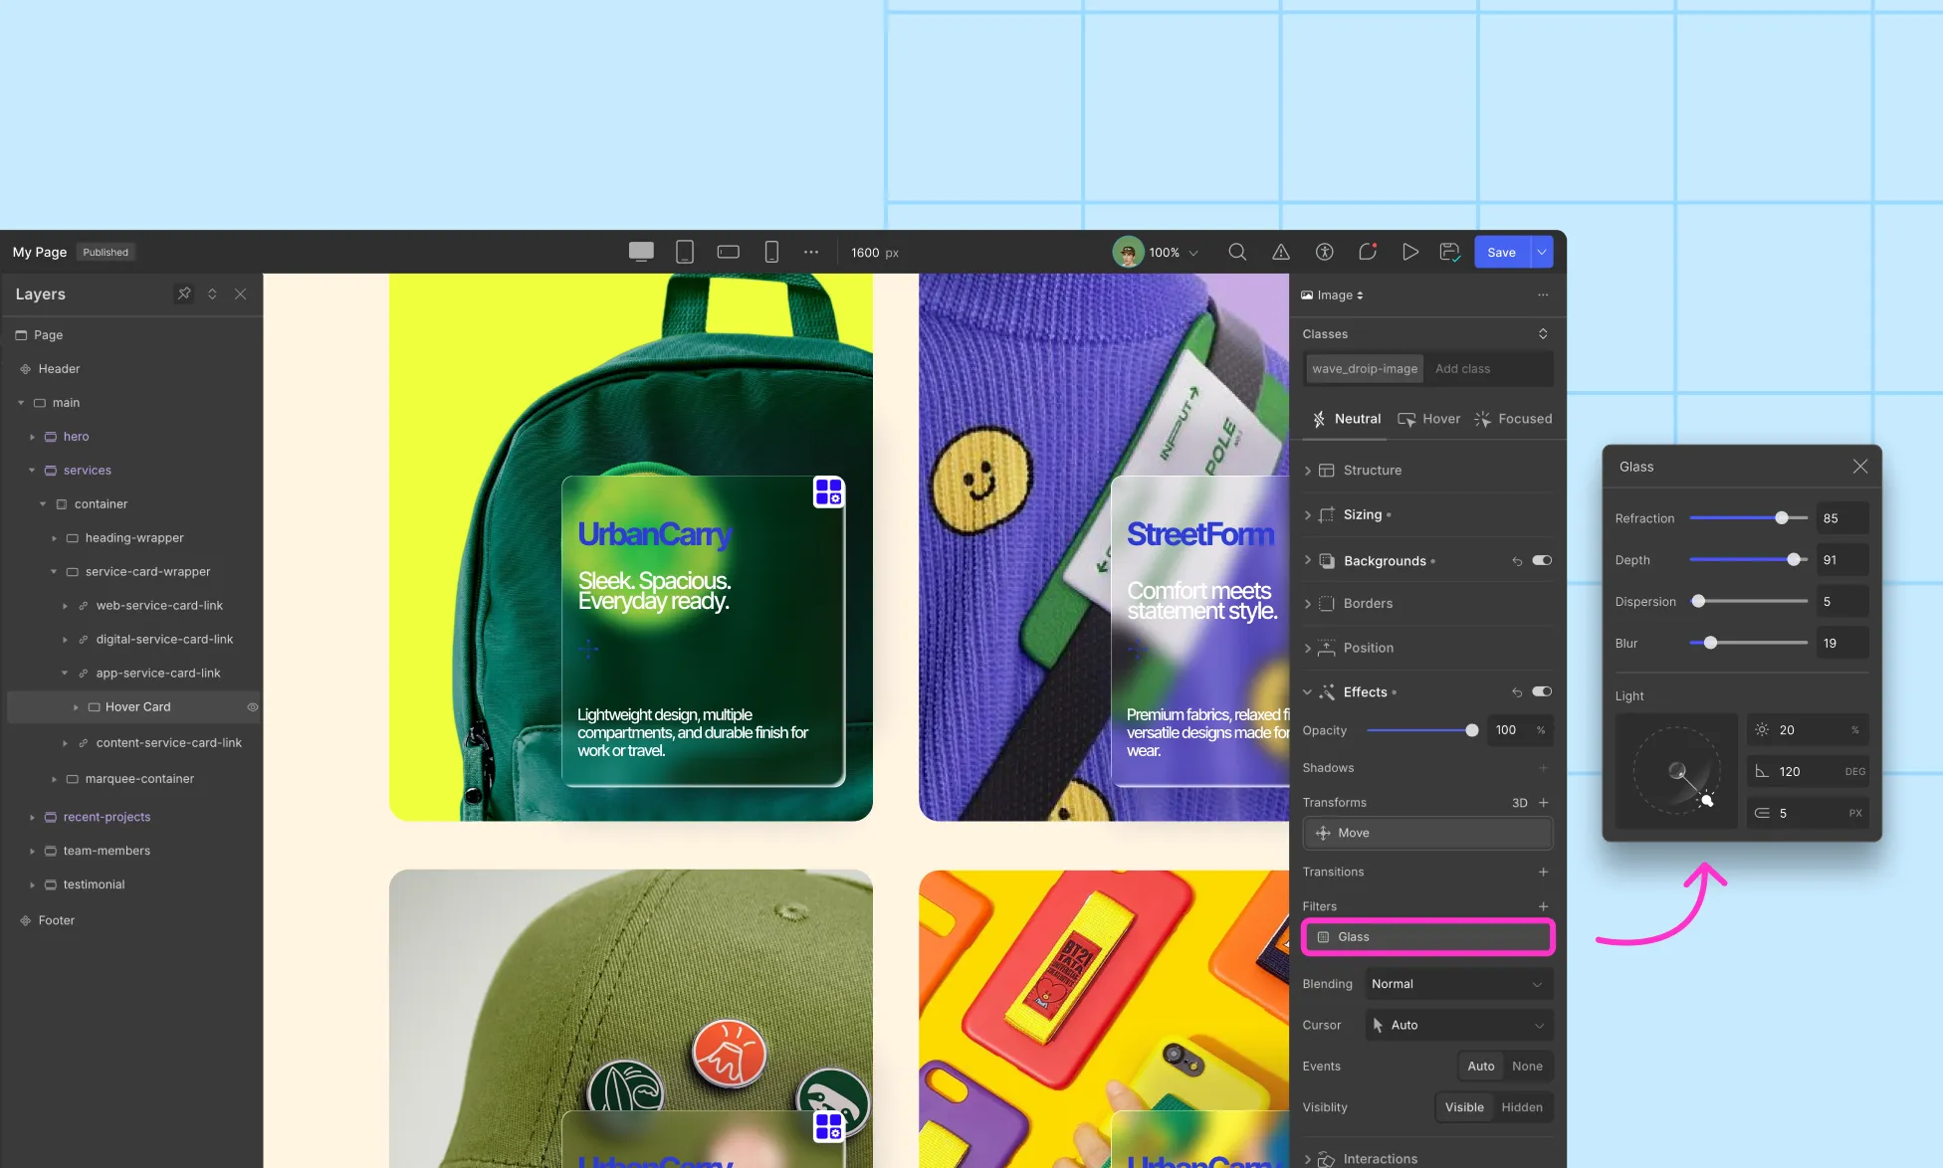Click the light direction dial
Viewport: 1943px width, 1168px height.
pos(1677,771)
